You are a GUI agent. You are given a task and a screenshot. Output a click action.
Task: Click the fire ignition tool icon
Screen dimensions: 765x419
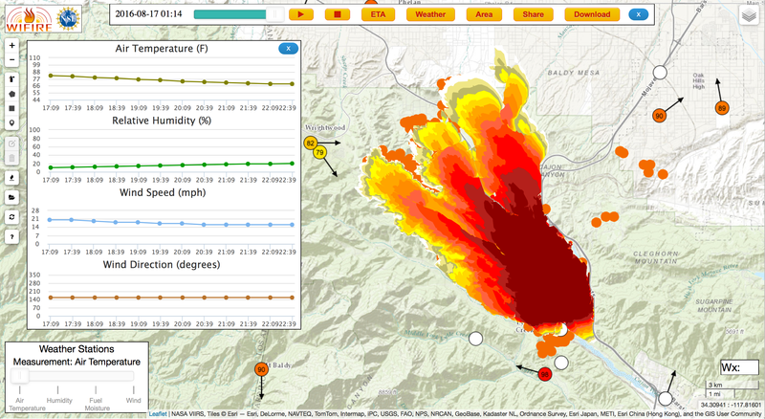click(x=11, y=177)
